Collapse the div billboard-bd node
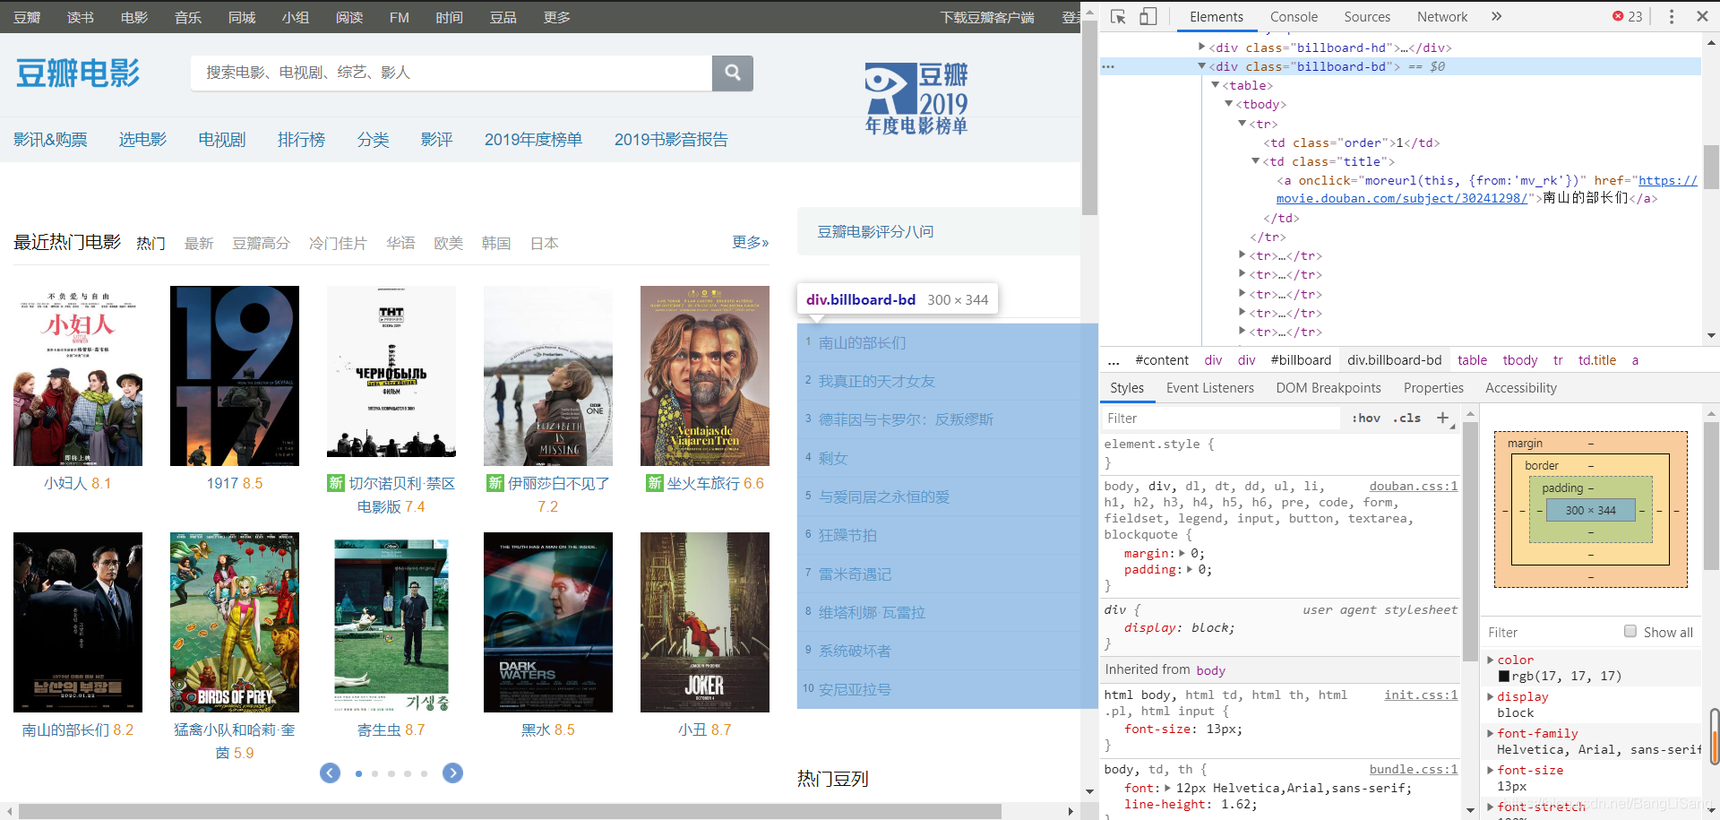The width and height of the screenshot is (1720, 820). coord(1201,66)
